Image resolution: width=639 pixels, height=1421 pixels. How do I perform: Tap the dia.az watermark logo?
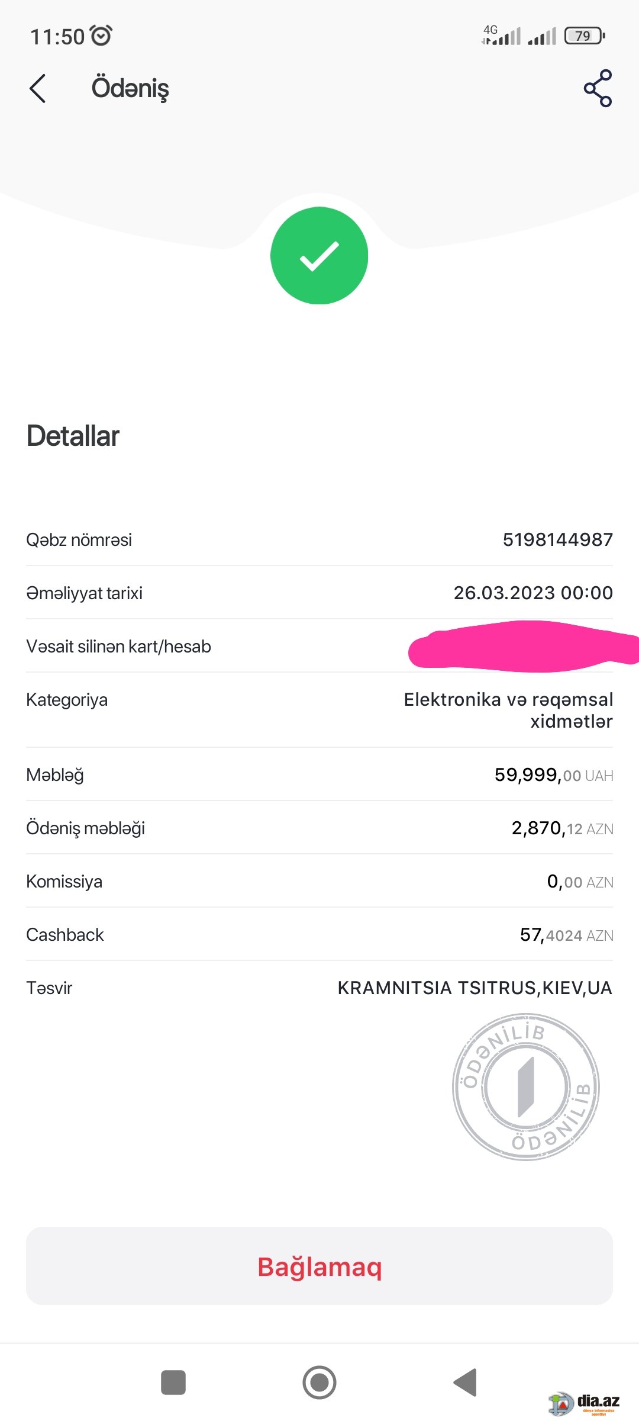(x=584, y=1403)
